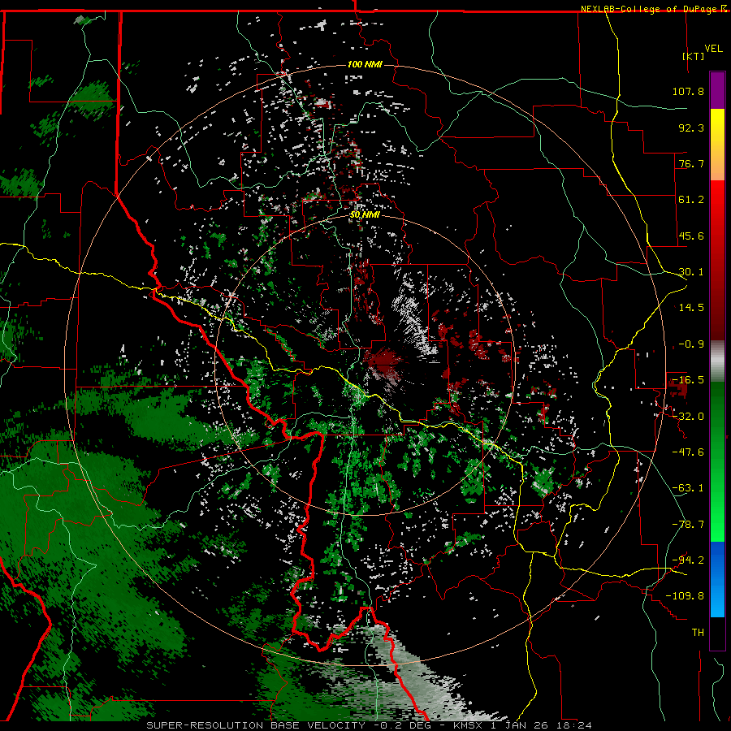Click the 76.7 legend value

click(691, 163)
